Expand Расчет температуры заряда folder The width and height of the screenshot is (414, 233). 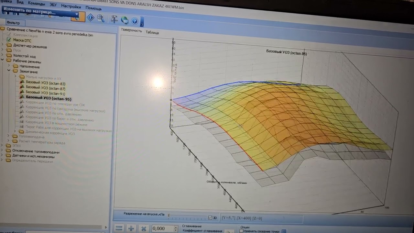click(x=9, y=141)
